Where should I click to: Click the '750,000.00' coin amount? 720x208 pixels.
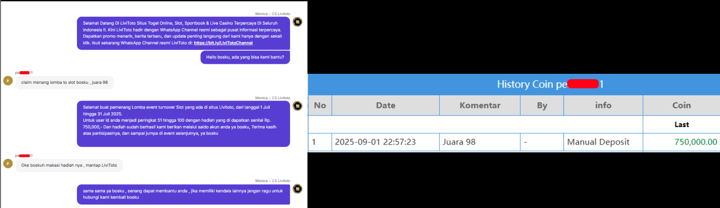(695, 142)
